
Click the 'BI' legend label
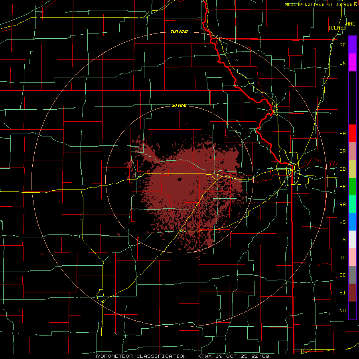342,293
